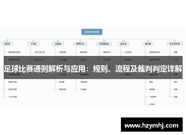Click the 下拉菜单 leaf under 操作类
The width and height of the screenshot is (186, 135).
pyautogui.click(x=153, y=97)
